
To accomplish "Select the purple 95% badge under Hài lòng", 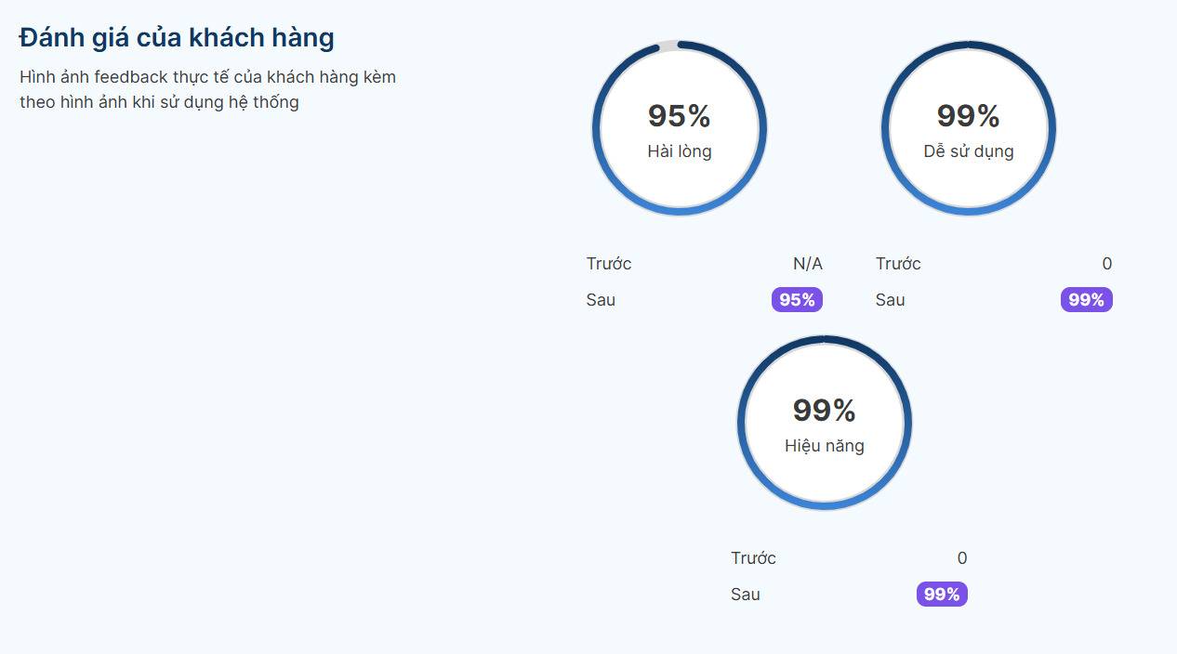I will tap(797, 300).
